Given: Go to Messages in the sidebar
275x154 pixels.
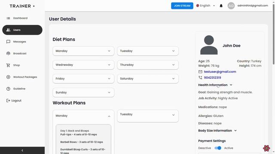Looking at the screenshot, I should 22,42.
